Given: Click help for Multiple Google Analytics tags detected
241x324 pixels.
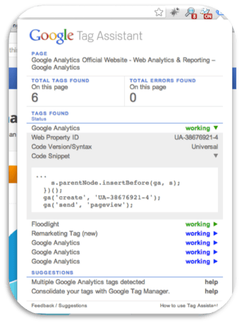Looking at the screenshot, I should (211, 282).
